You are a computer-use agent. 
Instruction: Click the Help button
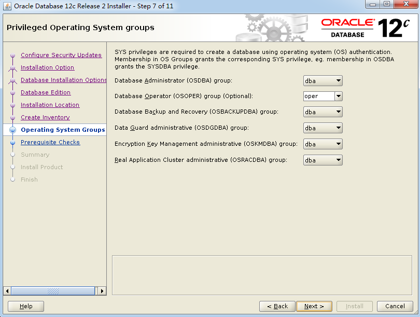26,306
